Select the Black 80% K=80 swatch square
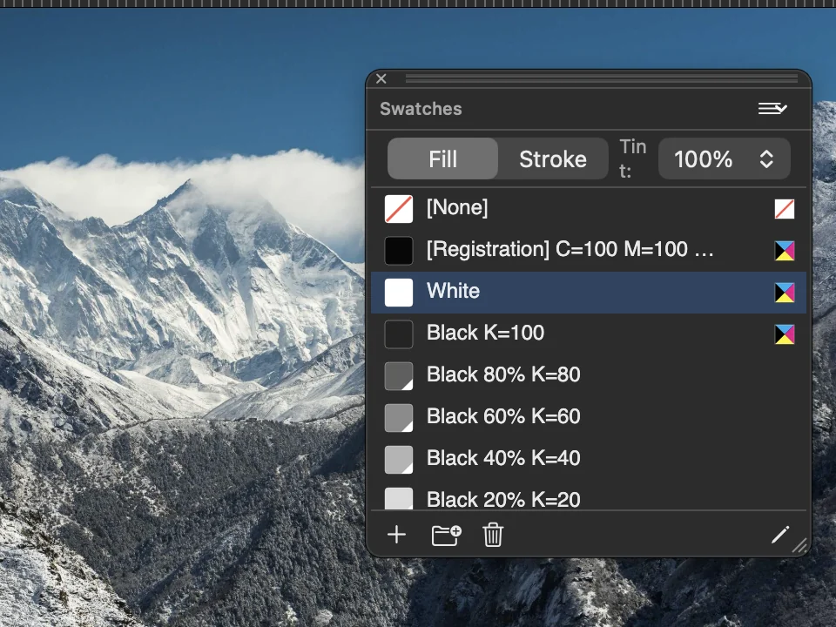836x627 pixels. (399, 376)
